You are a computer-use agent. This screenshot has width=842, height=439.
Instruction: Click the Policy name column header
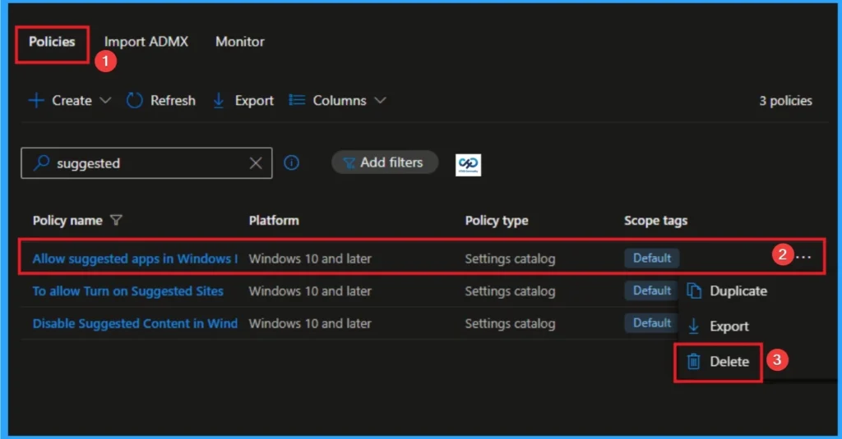[x=67, y=220]
